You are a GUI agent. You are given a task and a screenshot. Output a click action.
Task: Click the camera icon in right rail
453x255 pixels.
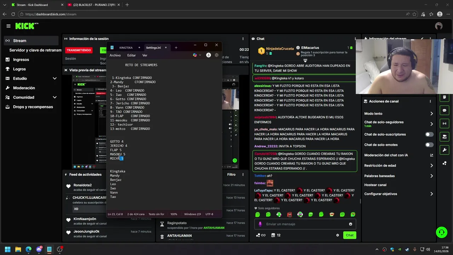tap(445, 137)
